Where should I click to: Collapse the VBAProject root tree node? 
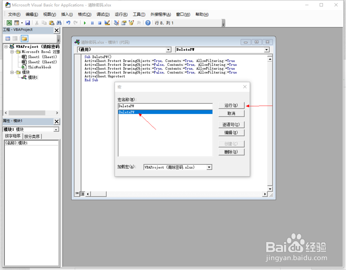pos(6,47)
